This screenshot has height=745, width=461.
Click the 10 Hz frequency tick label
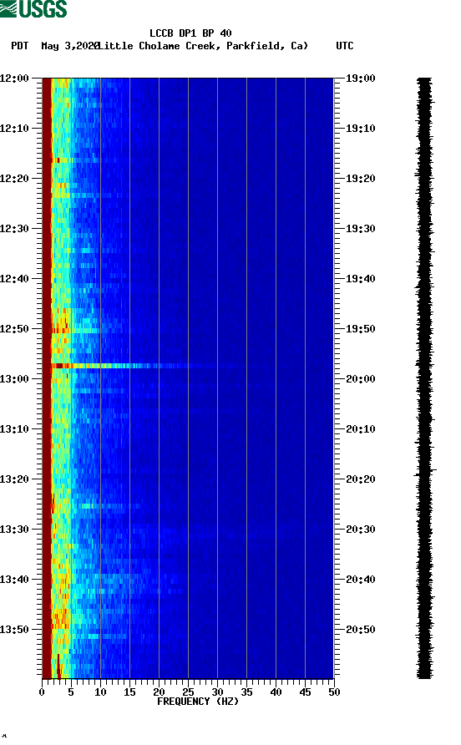pyautogui.click(x=100, y=692)
